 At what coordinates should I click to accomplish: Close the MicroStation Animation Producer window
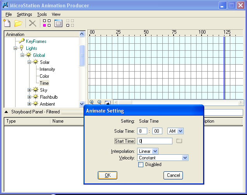pos(240,5)
